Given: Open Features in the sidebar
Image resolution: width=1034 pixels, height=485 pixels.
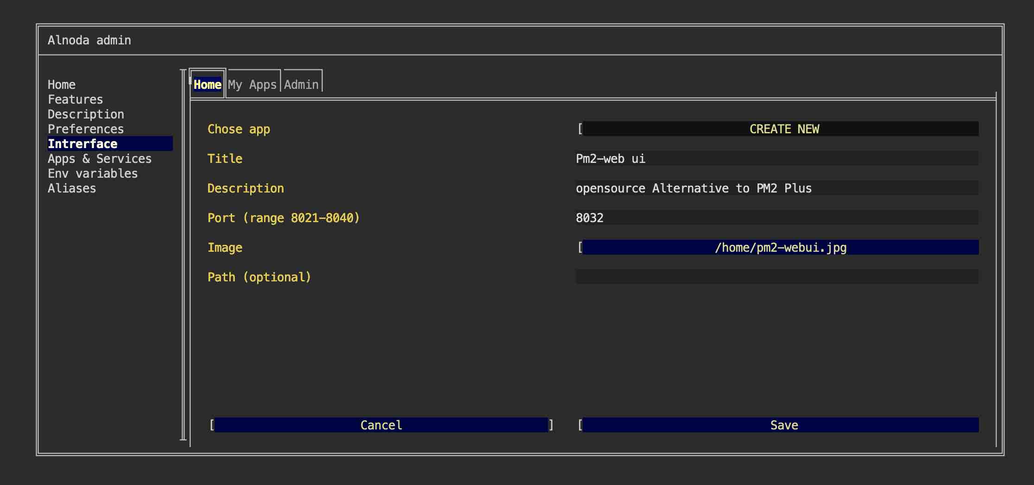Looking at the screenshot, I should pyautogui.click(x=76, y=99).
